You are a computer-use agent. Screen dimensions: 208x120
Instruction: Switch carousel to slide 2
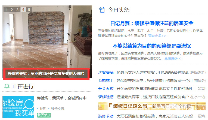pos(12,10)
